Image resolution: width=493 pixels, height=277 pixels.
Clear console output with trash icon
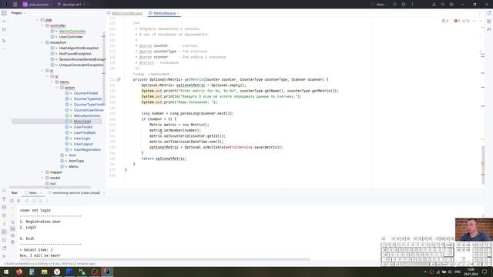(x=12, y=242)
